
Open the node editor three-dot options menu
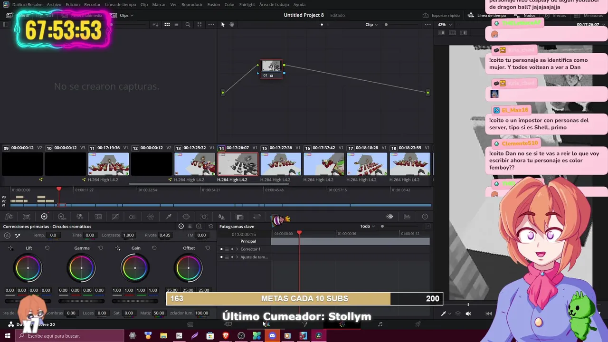[x=427, y=24]
